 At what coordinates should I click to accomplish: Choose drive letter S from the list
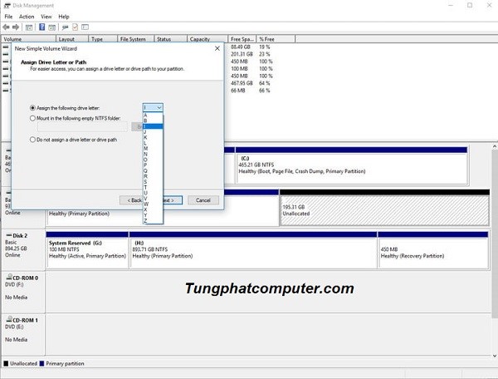coord(153,182)
